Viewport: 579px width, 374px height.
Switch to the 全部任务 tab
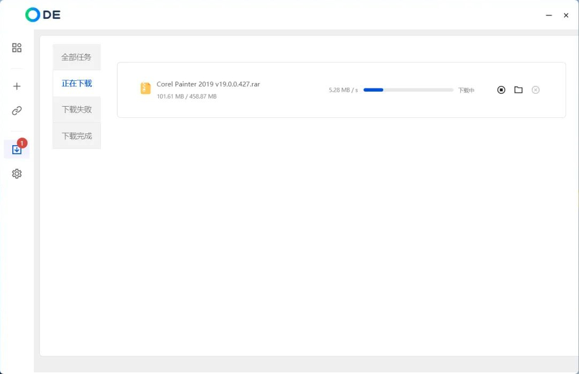tap(76, 57)
